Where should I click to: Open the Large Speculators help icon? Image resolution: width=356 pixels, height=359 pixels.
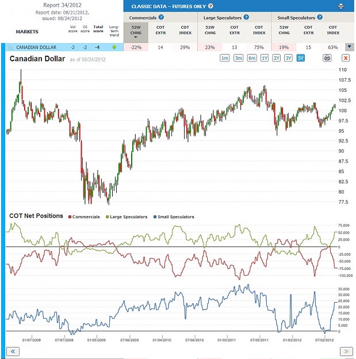246,17
